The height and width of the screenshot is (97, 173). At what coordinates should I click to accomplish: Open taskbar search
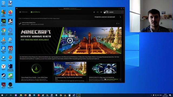coord(6,95)
